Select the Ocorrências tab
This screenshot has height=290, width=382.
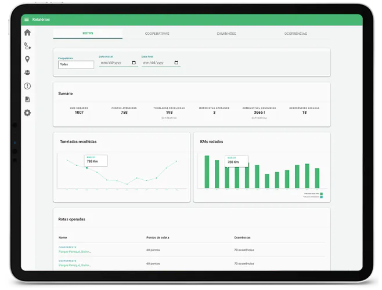(x=295, y=34)
